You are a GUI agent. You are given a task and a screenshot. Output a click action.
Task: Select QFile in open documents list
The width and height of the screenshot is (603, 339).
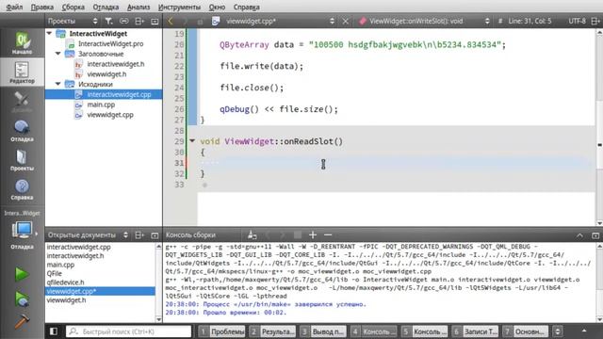(55, 273)
